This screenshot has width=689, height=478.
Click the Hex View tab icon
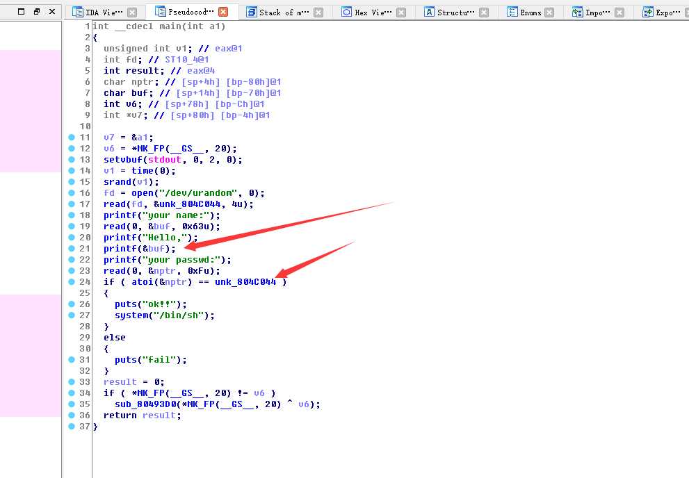point(347,12)
